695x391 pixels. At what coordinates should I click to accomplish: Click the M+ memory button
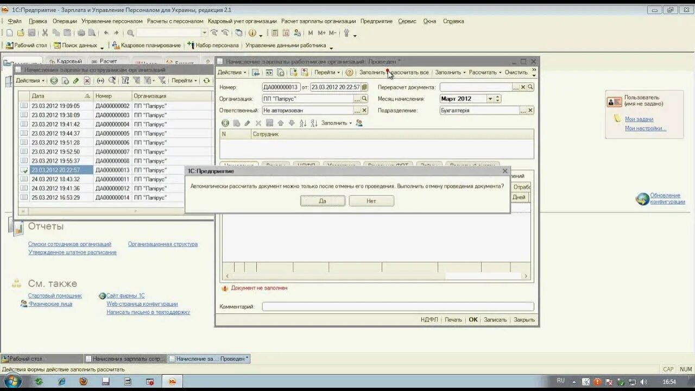point(322,33)
